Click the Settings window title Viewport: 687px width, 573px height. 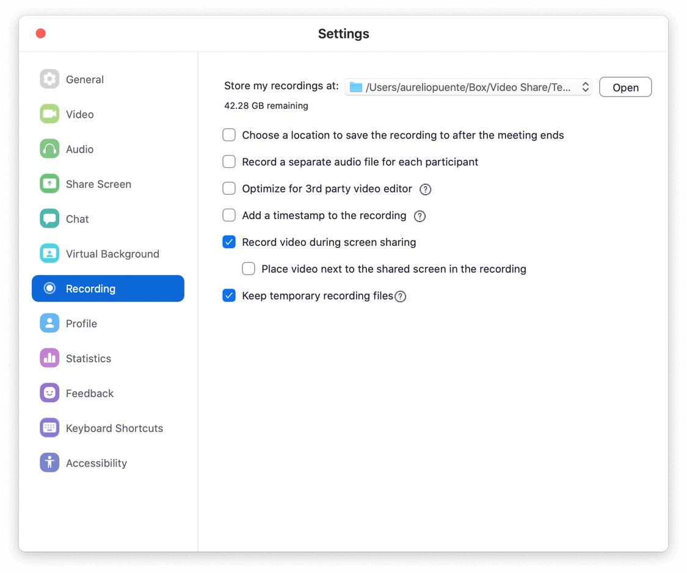[x=343, y=34]
